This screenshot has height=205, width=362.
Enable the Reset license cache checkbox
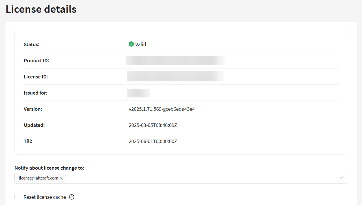[x=18, y=197]
